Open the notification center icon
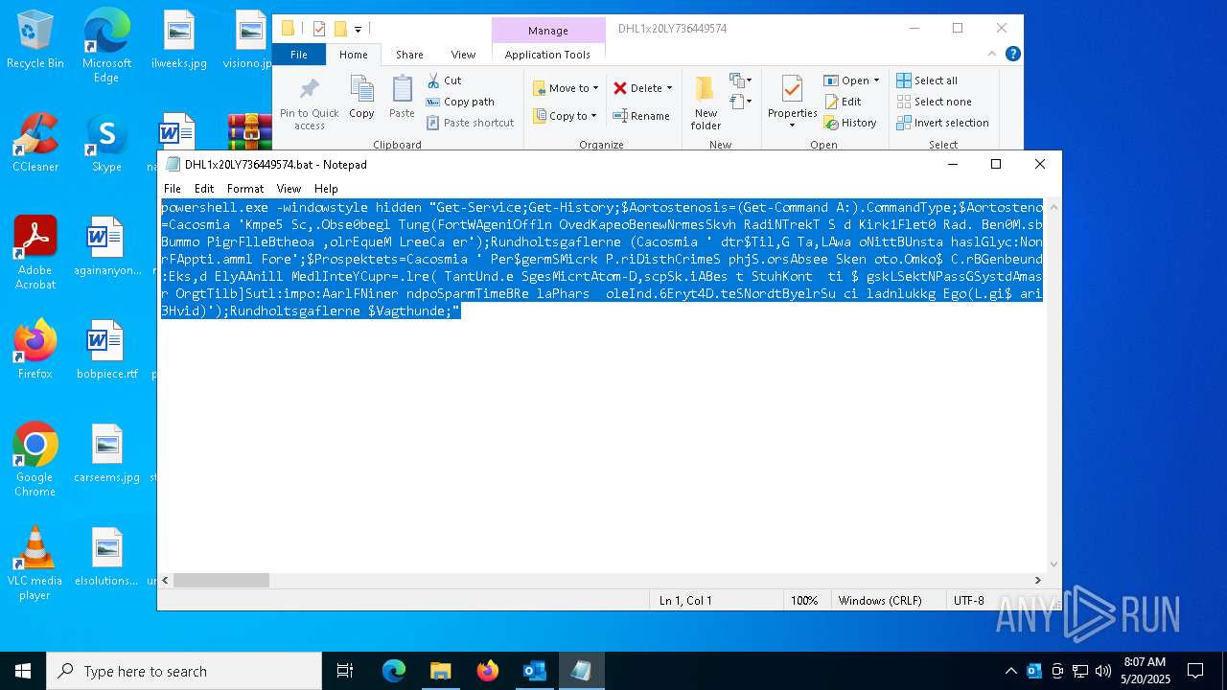The image size is (1227, 690). [1195, 671]
